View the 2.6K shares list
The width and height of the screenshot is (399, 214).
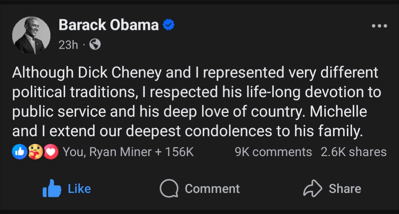[354, 152]
